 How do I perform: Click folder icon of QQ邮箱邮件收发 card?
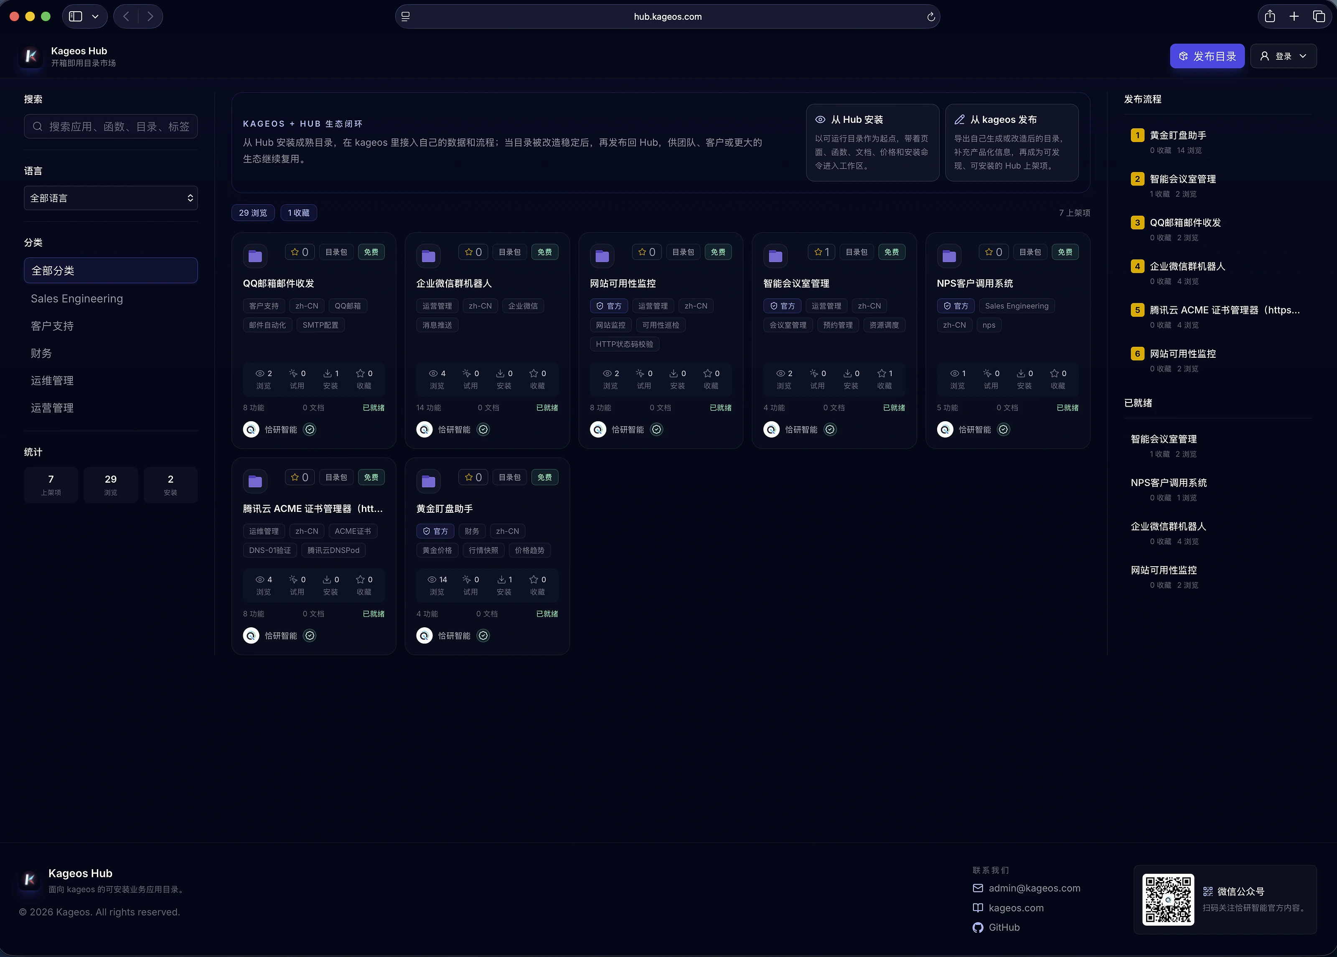coord(255,256)
